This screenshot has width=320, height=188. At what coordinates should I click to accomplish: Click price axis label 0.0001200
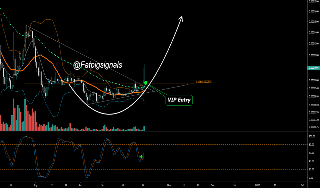tap(314, 55)
